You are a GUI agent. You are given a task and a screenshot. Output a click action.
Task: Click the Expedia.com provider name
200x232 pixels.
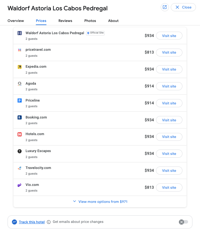pos(36,66)
